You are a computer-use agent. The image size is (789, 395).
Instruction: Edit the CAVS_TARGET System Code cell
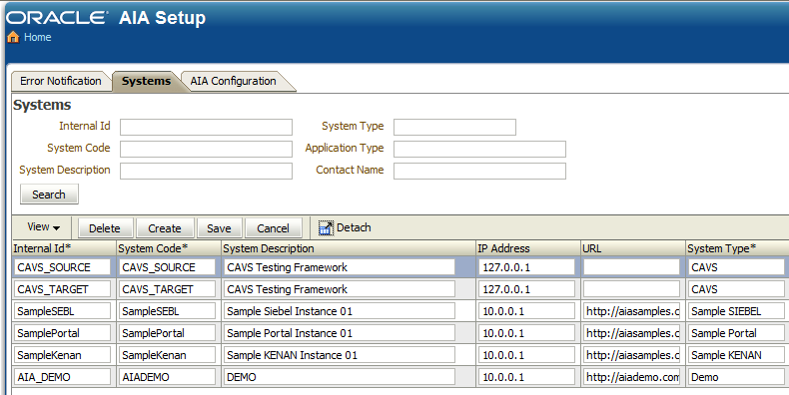coord(167,289)
